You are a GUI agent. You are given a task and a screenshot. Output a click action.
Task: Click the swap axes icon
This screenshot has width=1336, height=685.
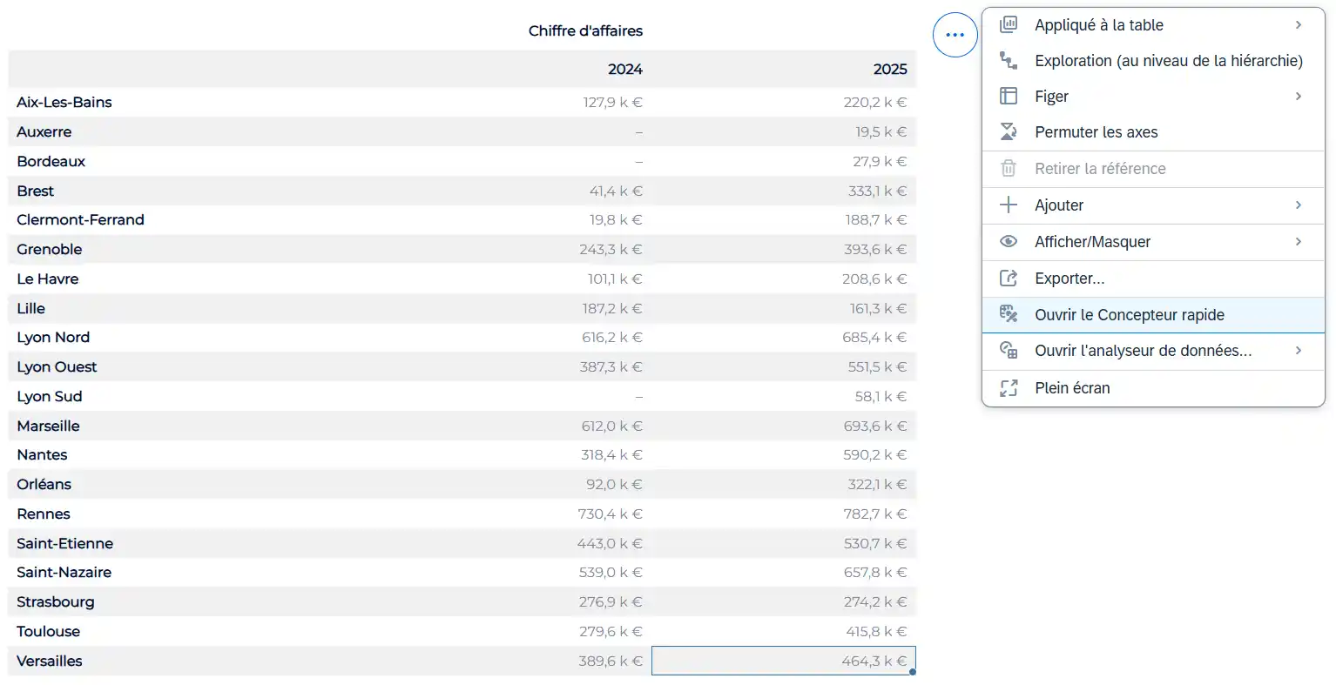pos(1009,132)
